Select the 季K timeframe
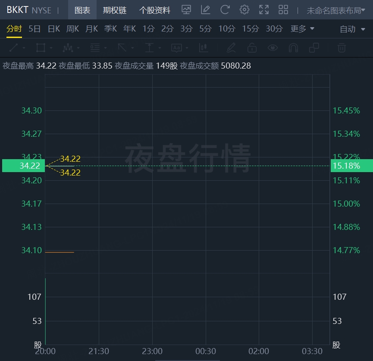This screenshot has height=361, width=373. pyautogui.click(x=110, y=29)
